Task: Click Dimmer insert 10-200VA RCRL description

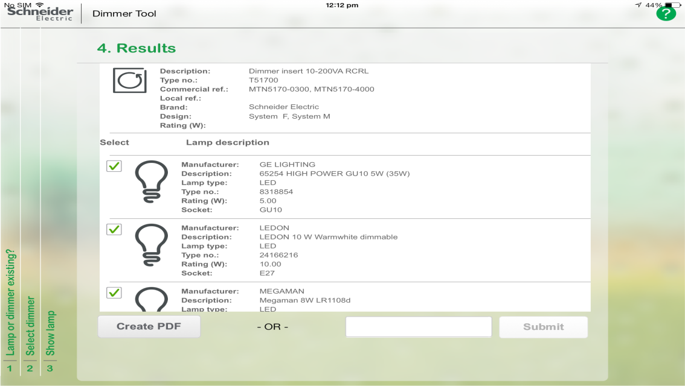Action: [x=309, y=71]
